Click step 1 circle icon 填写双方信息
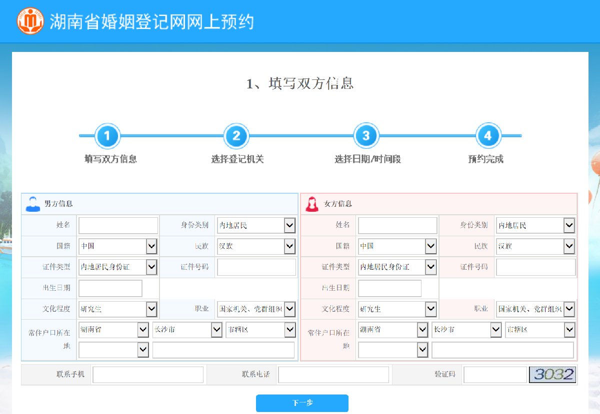The width and height of the screenshot is (600, 414). pos(107,136)
